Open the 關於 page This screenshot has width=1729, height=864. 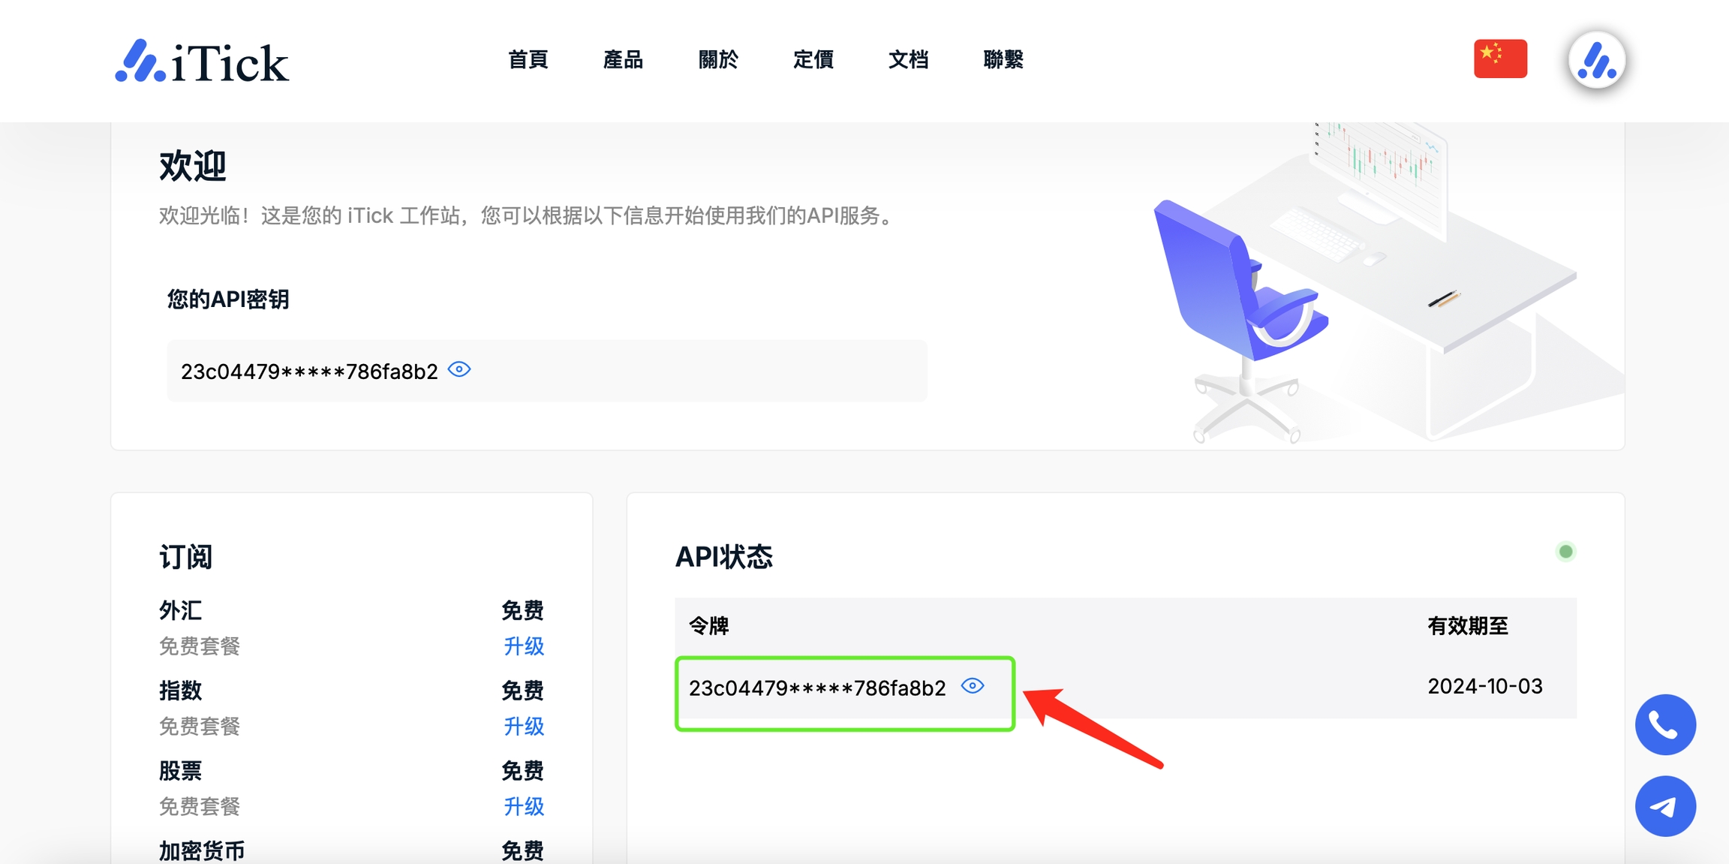(x=718, y=59)
